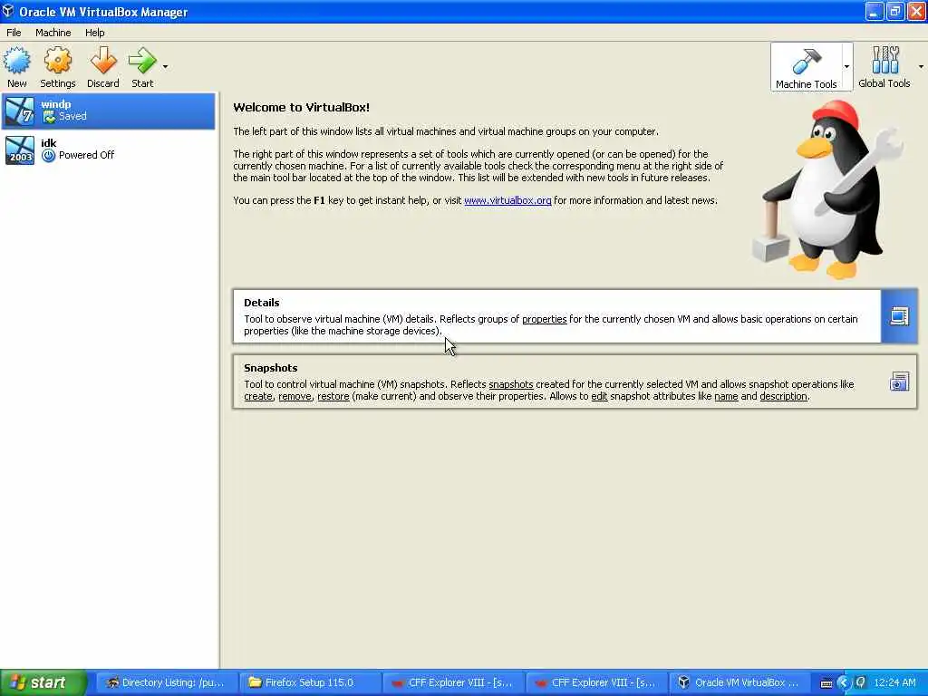
Task: Visit the www.virtualbox.org link
Action: click(x=507, y=200)
